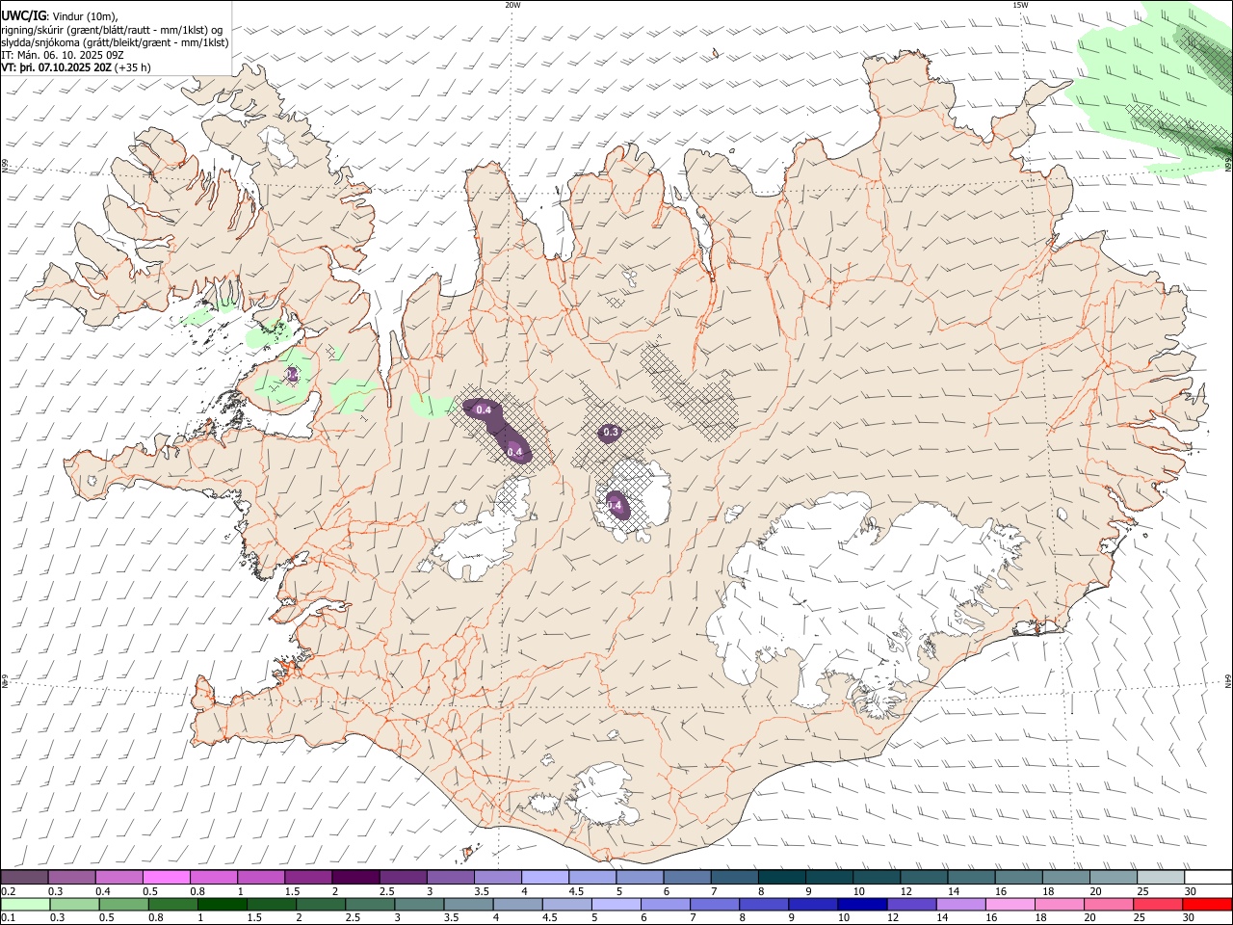1233x925 pixels.
Task: Pick the bright pink upper swatch starting at 0.5
Action: pyautogui.click(x=166, y=878)
